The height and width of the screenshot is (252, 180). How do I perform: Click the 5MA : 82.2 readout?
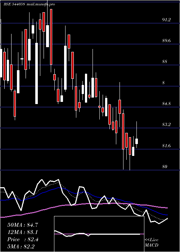[x=21, y=247]
